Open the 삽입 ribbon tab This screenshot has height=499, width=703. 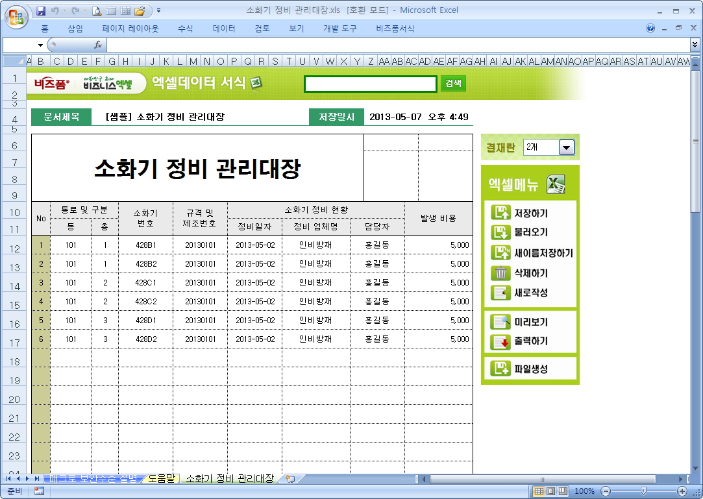point(75,29)
